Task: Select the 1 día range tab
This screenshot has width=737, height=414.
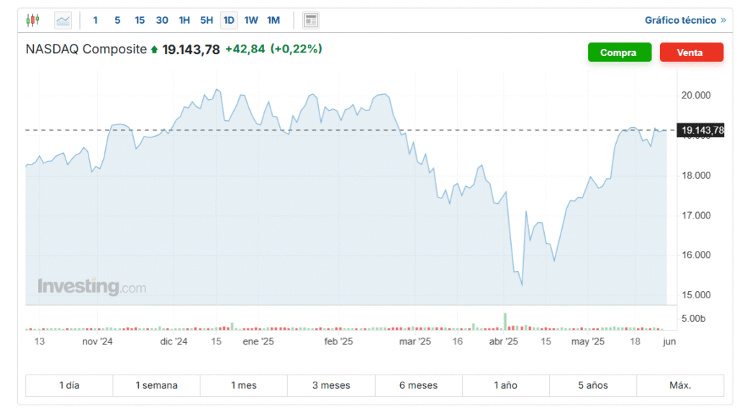Action: 69,385
